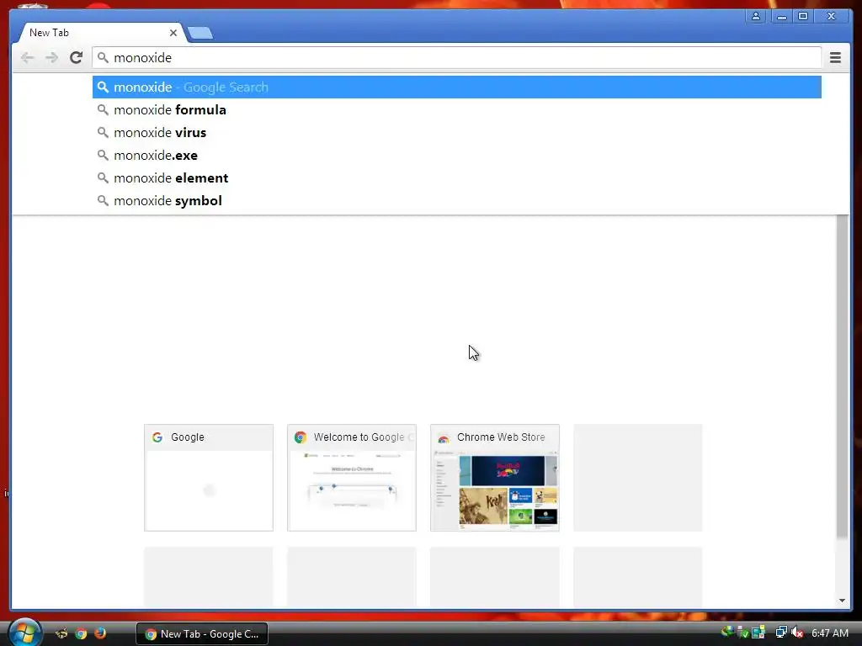Click the 6:47 AM clock
This screenshot has height=646, width=862.
pos(829,633)
